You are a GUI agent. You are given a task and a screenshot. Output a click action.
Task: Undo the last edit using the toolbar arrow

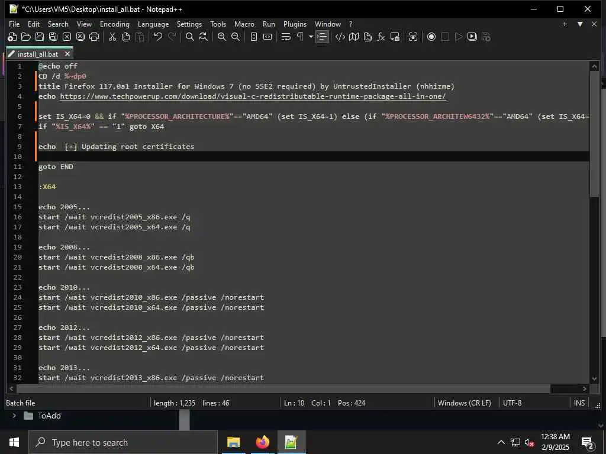pyautogui.click(x=158, y=37)
